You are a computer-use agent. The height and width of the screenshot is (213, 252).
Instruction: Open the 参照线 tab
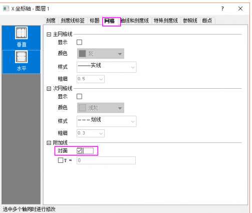190,21
